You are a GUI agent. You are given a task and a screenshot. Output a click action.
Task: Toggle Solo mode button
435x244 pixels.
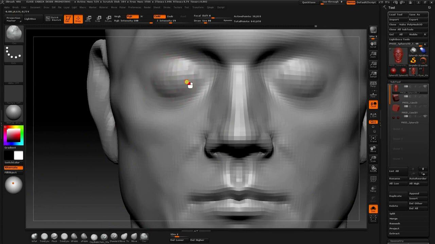373,209
